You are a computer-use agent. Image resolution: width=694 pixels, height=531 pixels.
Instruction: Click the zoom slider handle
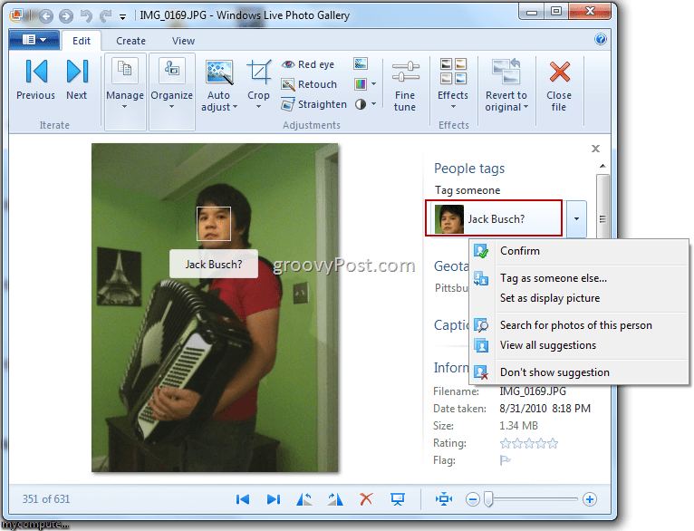click(488, 499)
